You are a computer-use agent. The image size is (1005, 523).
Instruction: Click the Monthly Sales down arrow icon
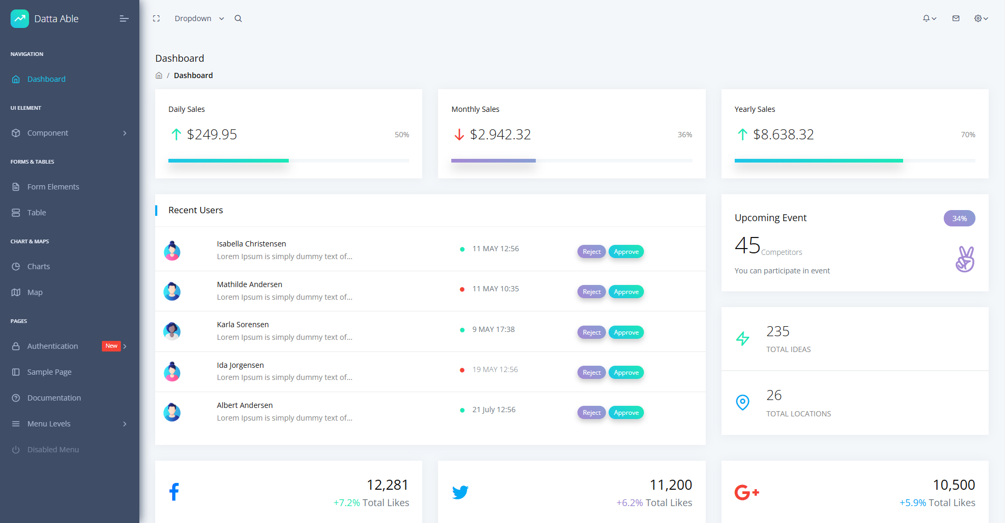click(459, 135)
